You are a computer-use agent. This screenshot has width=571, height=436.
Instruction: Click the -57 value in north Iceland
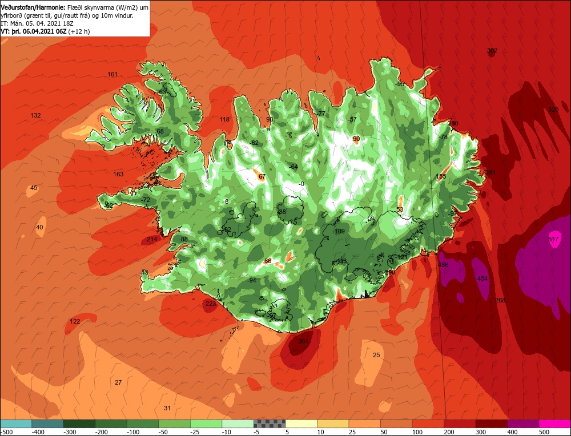pyautogui.click(x=352, y=119)
